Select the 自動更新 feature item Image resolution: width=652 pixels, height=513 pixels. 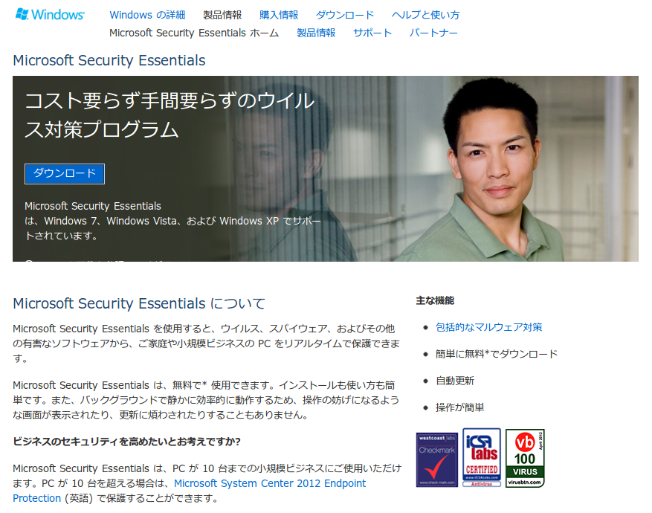coord(454,381)
